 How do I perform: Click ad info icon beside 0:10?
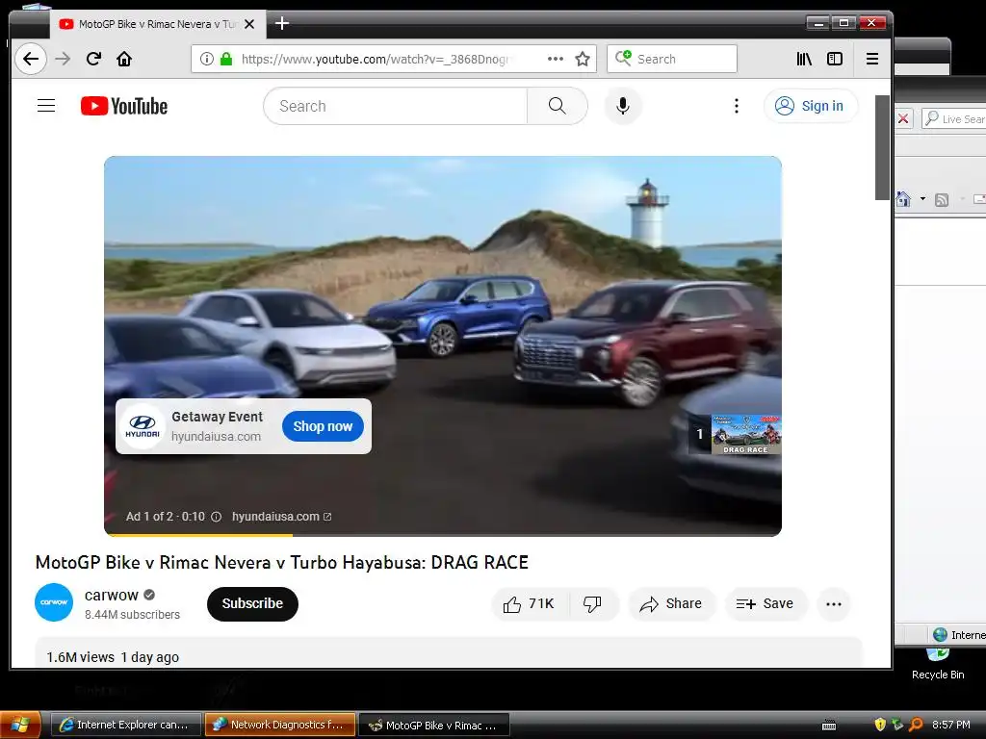pyautogui.click(x=216, y=517)
